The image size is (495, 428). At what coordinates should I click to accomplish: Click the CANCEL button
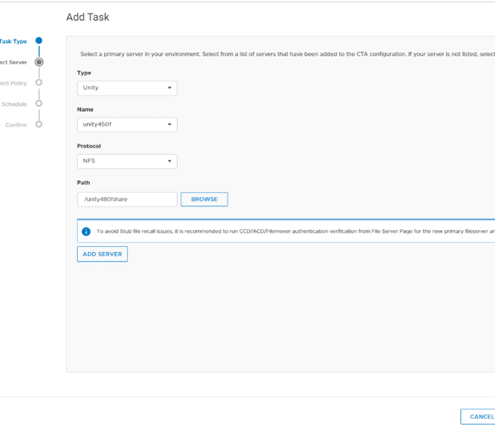click(477, 417)
